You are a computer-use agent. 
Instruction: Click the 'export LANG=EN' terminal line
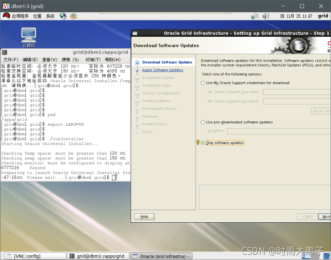pyautogui.click(x=66, y=124)
